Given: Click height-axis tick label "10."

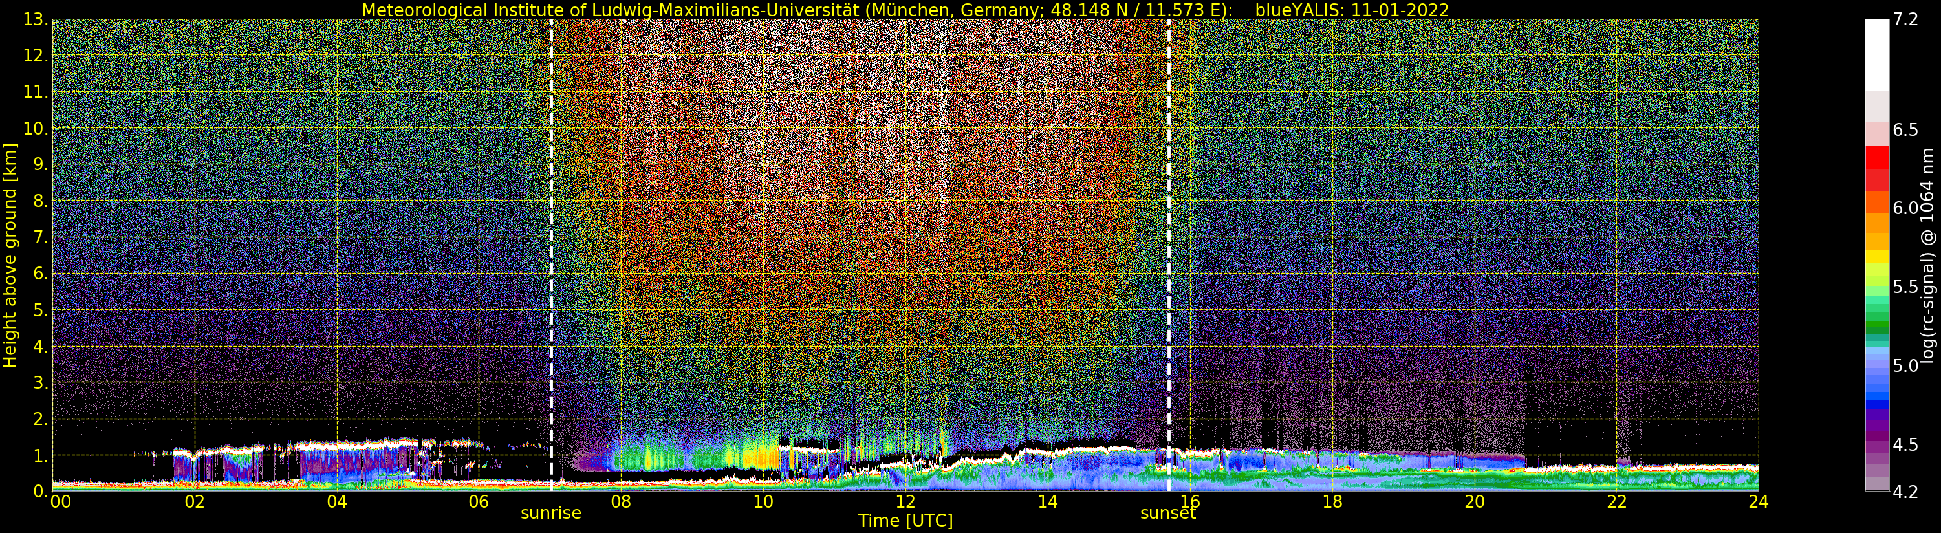Looking at the screenshot, I should pos(36,128).
